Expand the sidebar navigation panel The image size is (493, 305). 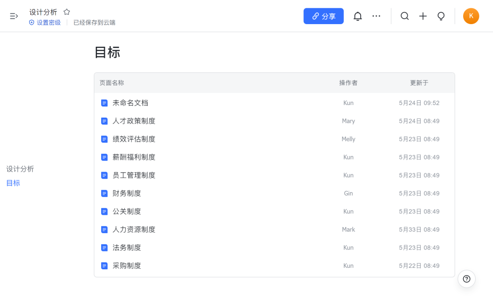pyautogui.click(x=14, y=16)
